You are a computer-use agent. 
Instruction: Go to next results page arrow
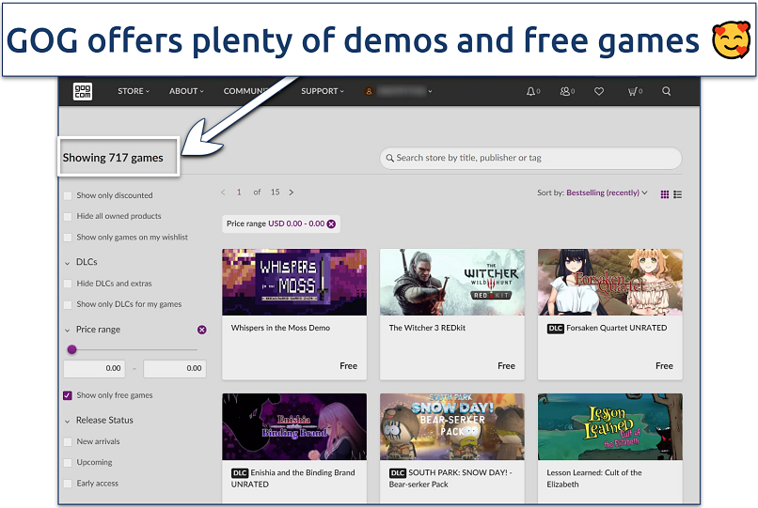pos(291,192)
